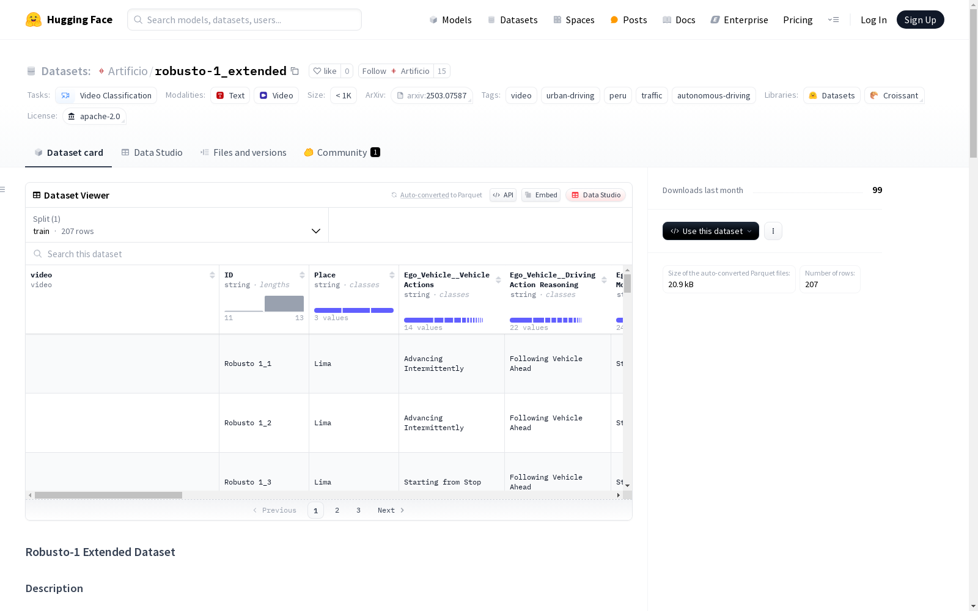Click the Sign Up button
978x611 pixels.
920,20
